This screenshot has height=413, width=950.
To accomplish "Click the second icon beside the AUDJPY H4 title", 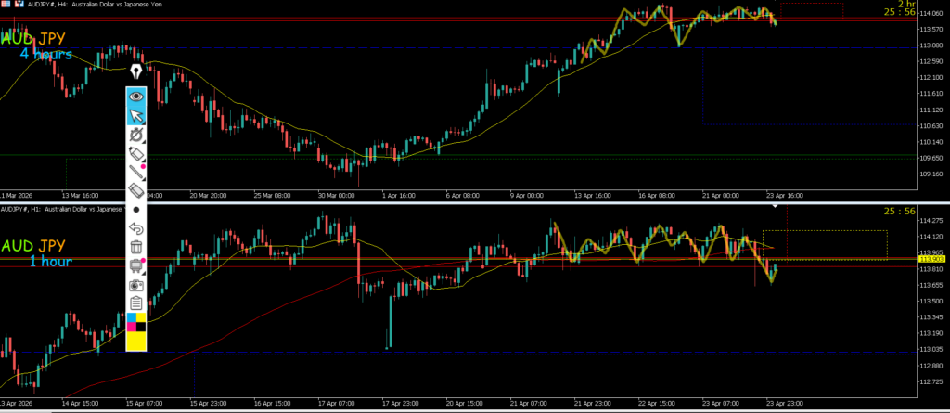I will click(18, 5).
